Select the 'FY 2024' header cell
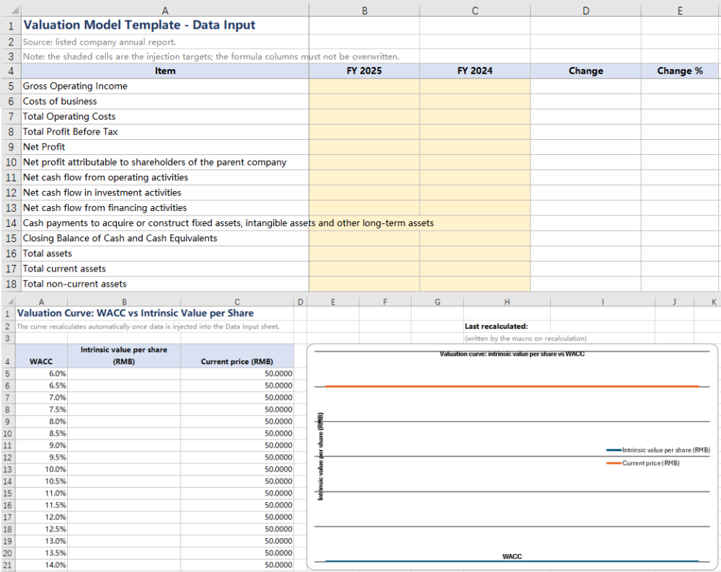The width and height of the screenshot is (721, 572). (474, 71)
